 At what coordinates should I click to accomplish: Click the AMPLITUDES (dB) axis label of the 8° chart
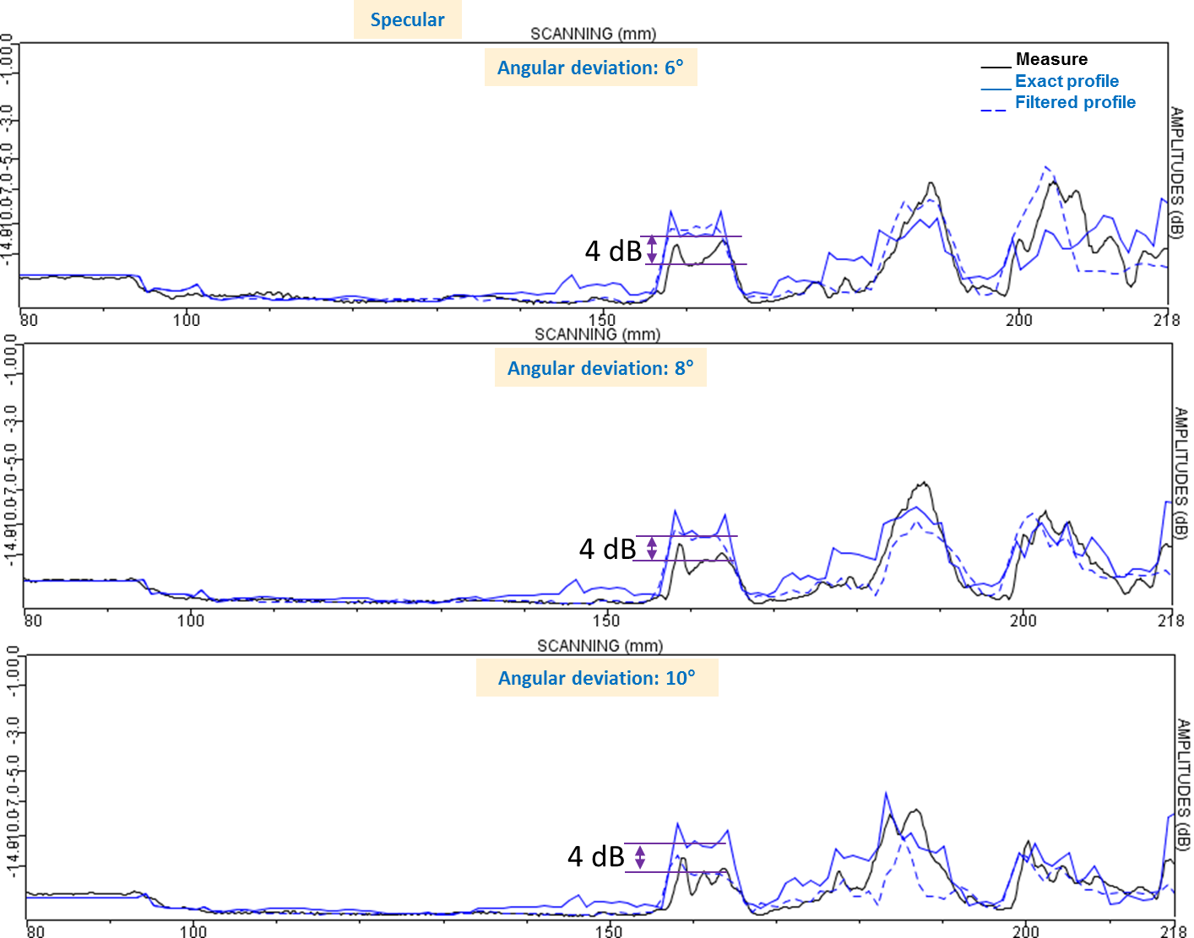1180,473
